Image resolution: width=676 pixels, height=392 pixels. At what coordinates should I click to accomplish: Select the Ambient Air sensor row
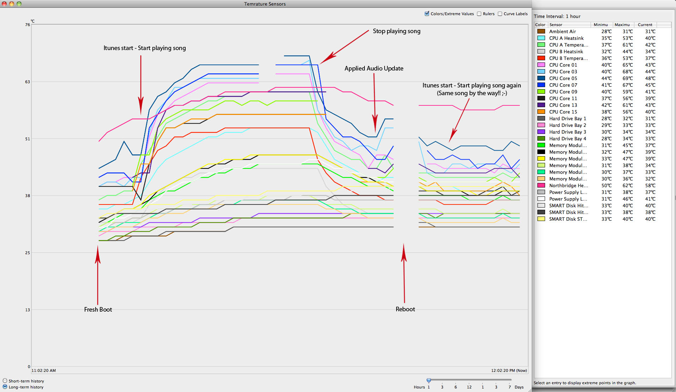[603, 31]
